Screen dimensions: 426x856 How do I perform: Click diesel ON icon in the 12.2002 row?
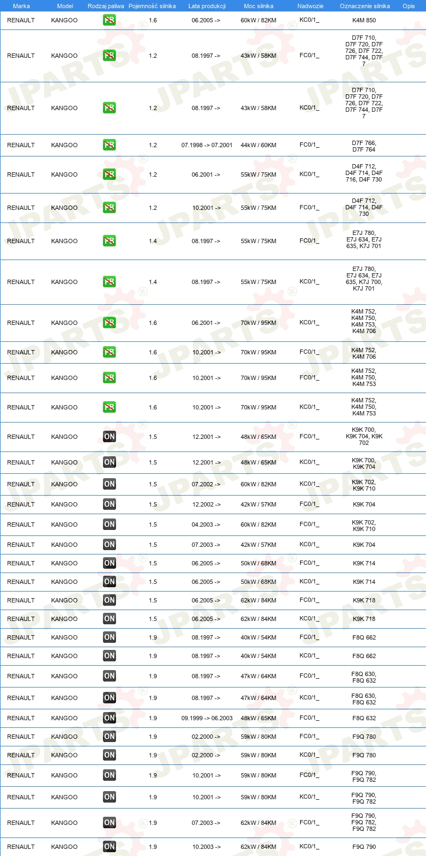coord(109,504)
